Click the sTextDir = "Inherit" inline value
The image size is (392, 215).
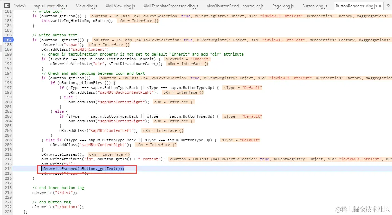[188, 59]
